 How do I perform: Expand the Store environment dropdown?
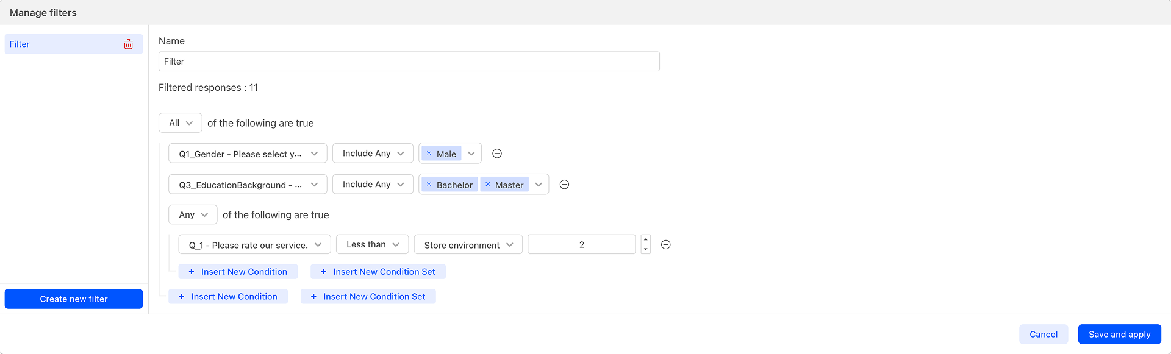tap(468, 244)
